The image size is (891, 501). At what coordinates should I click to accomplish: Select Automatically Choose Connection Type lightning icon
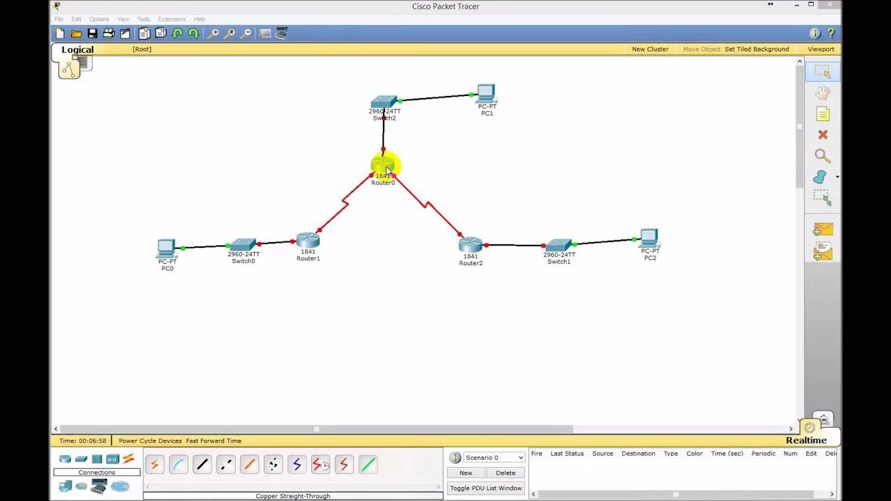click(155, 464)
